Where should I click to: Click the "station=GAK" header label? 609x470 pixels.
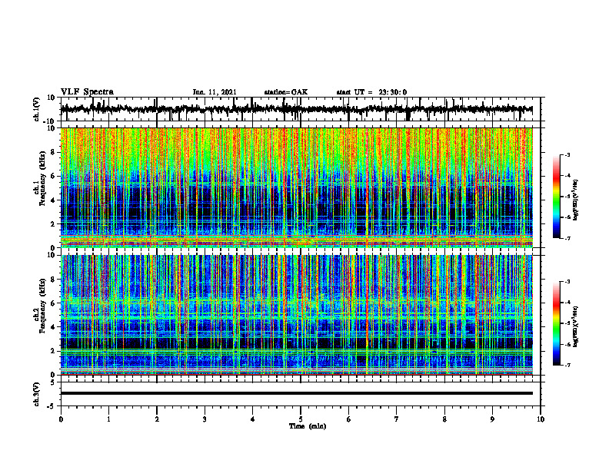pyautogui.click(x=286, y=92)
